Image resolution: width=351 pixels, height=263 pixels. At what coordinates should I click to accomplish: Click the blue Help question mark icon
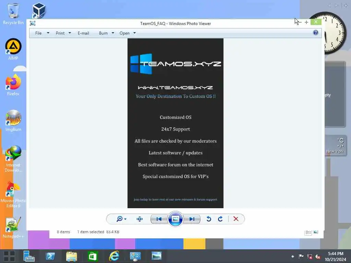click(x=316, y=33)
